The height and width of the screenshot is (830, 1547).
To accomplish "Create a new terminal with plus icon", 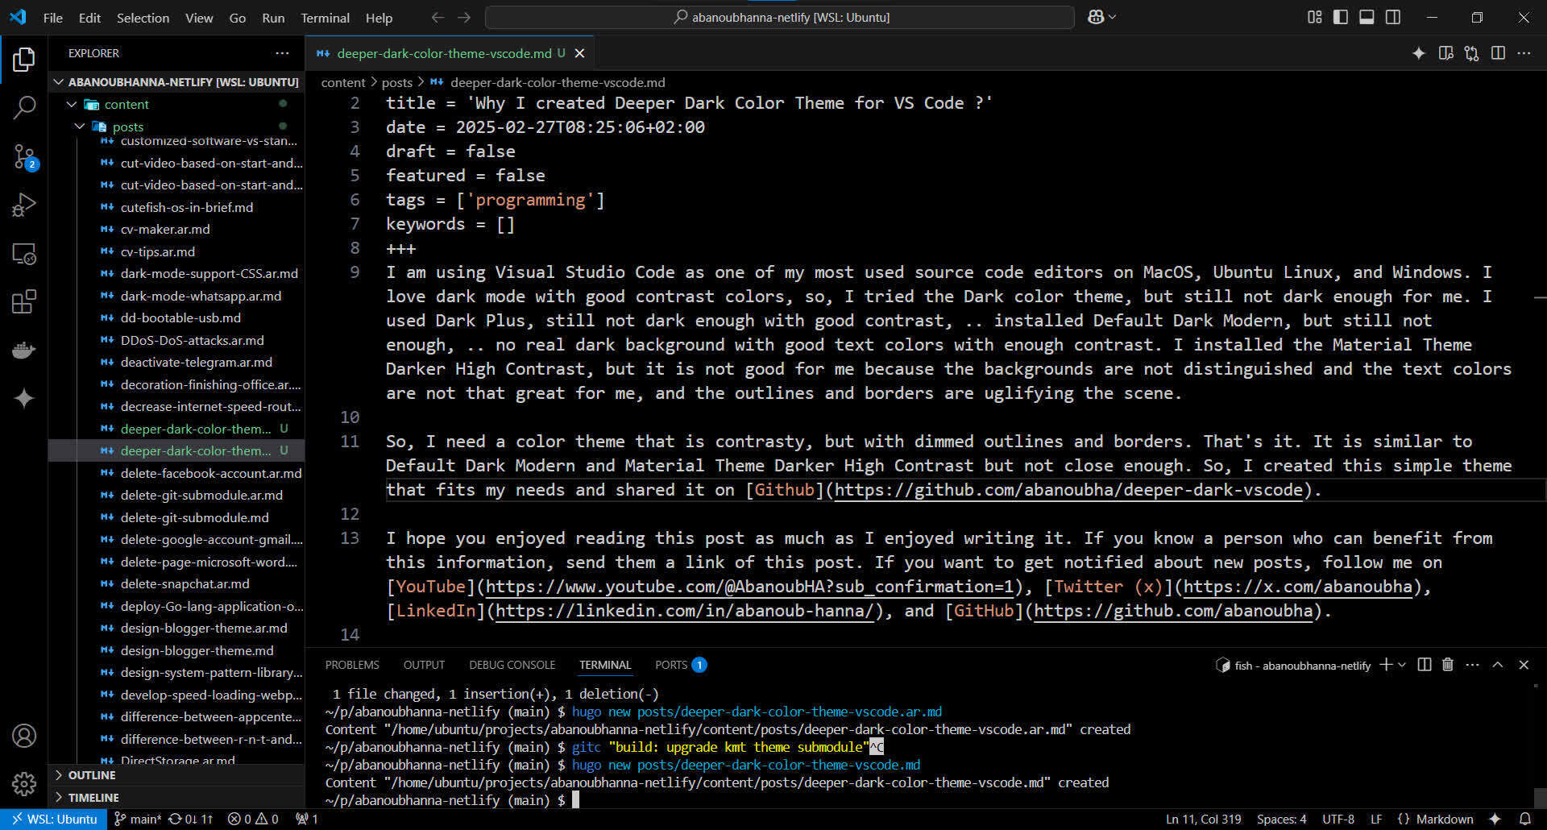I will point(1386,665).
